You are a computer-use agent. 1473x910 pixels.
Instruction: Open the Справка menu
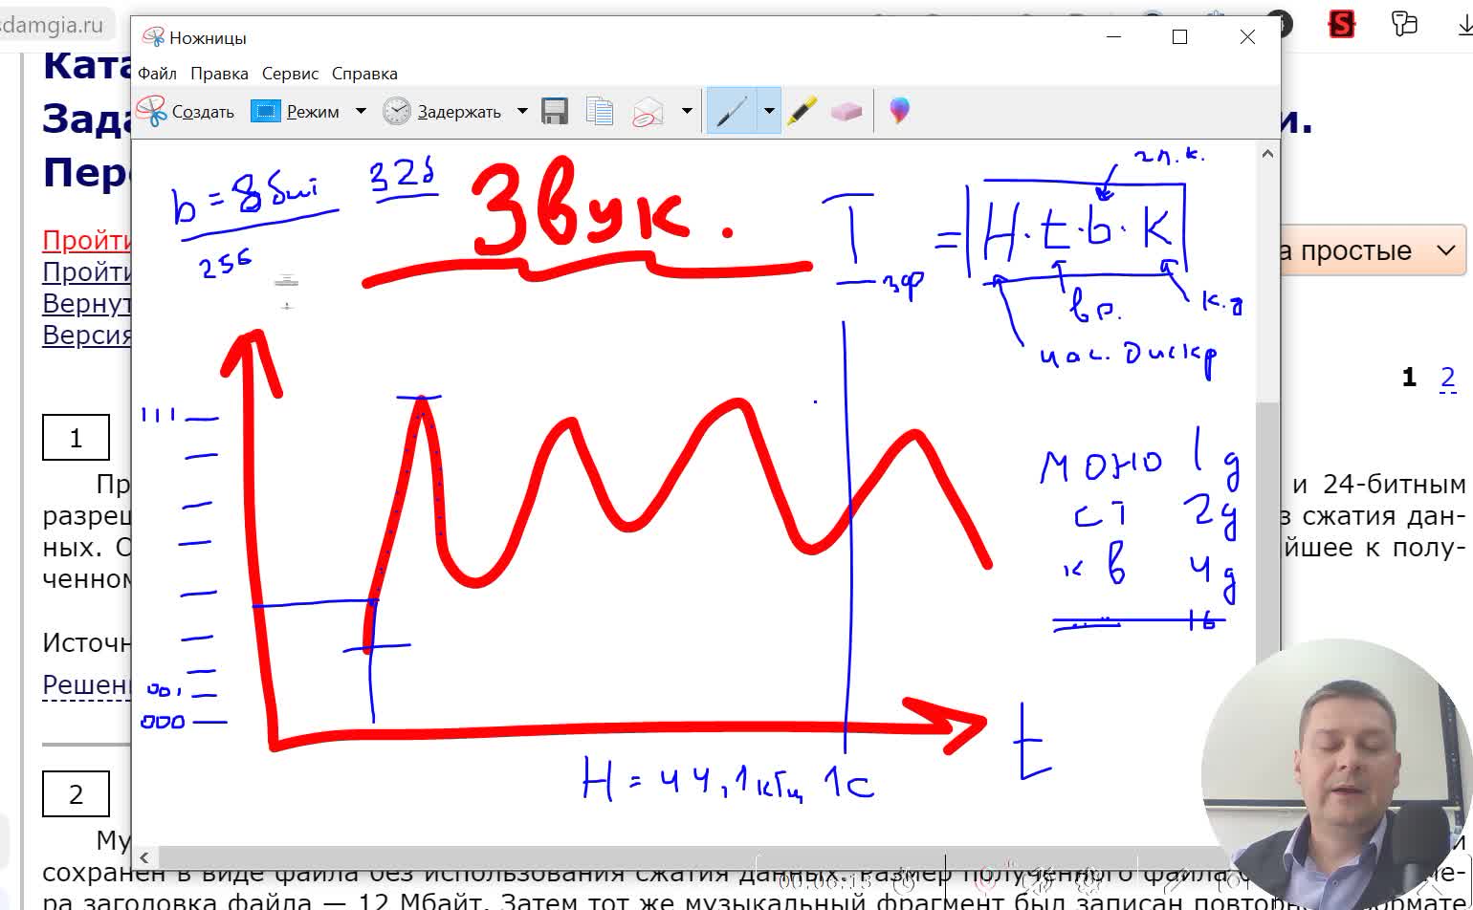[364, 74]
